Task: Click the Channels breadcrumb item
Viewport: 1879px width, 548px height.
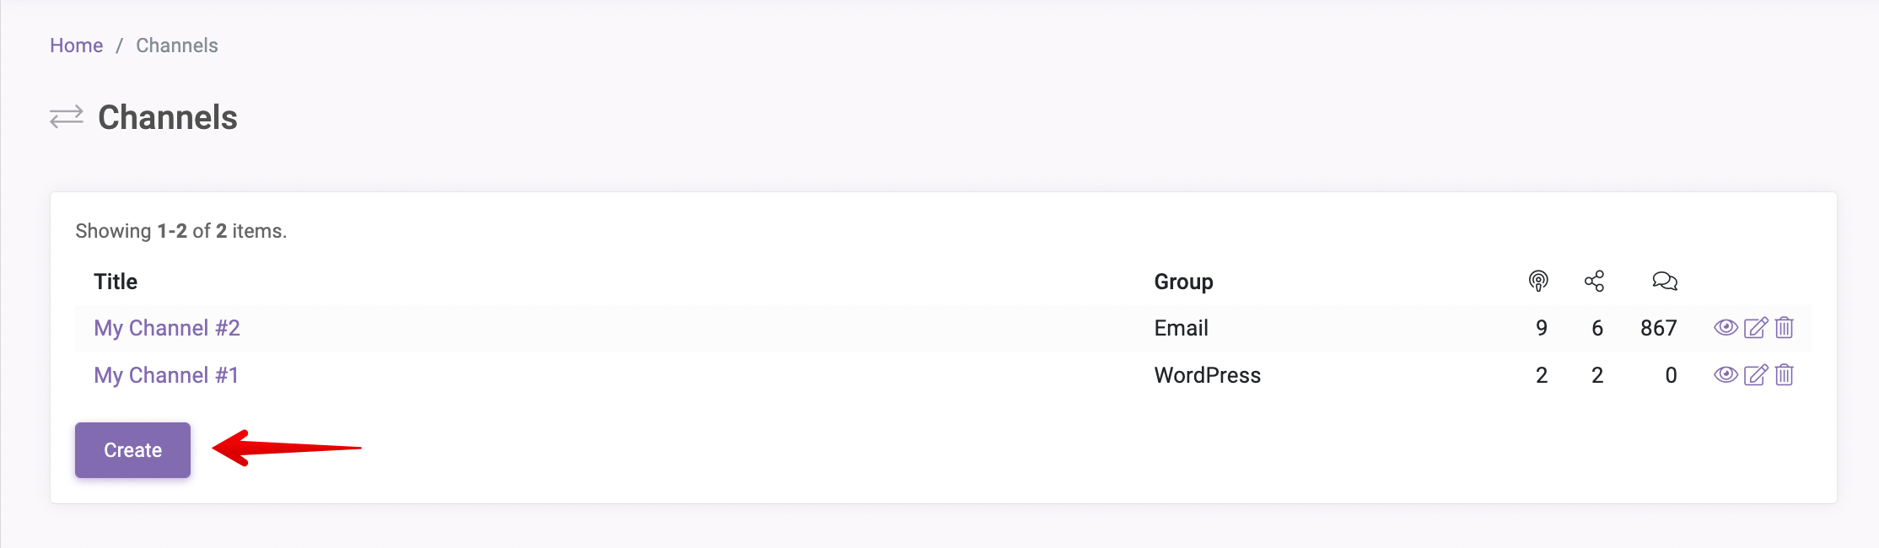Action: coord(177,46)
